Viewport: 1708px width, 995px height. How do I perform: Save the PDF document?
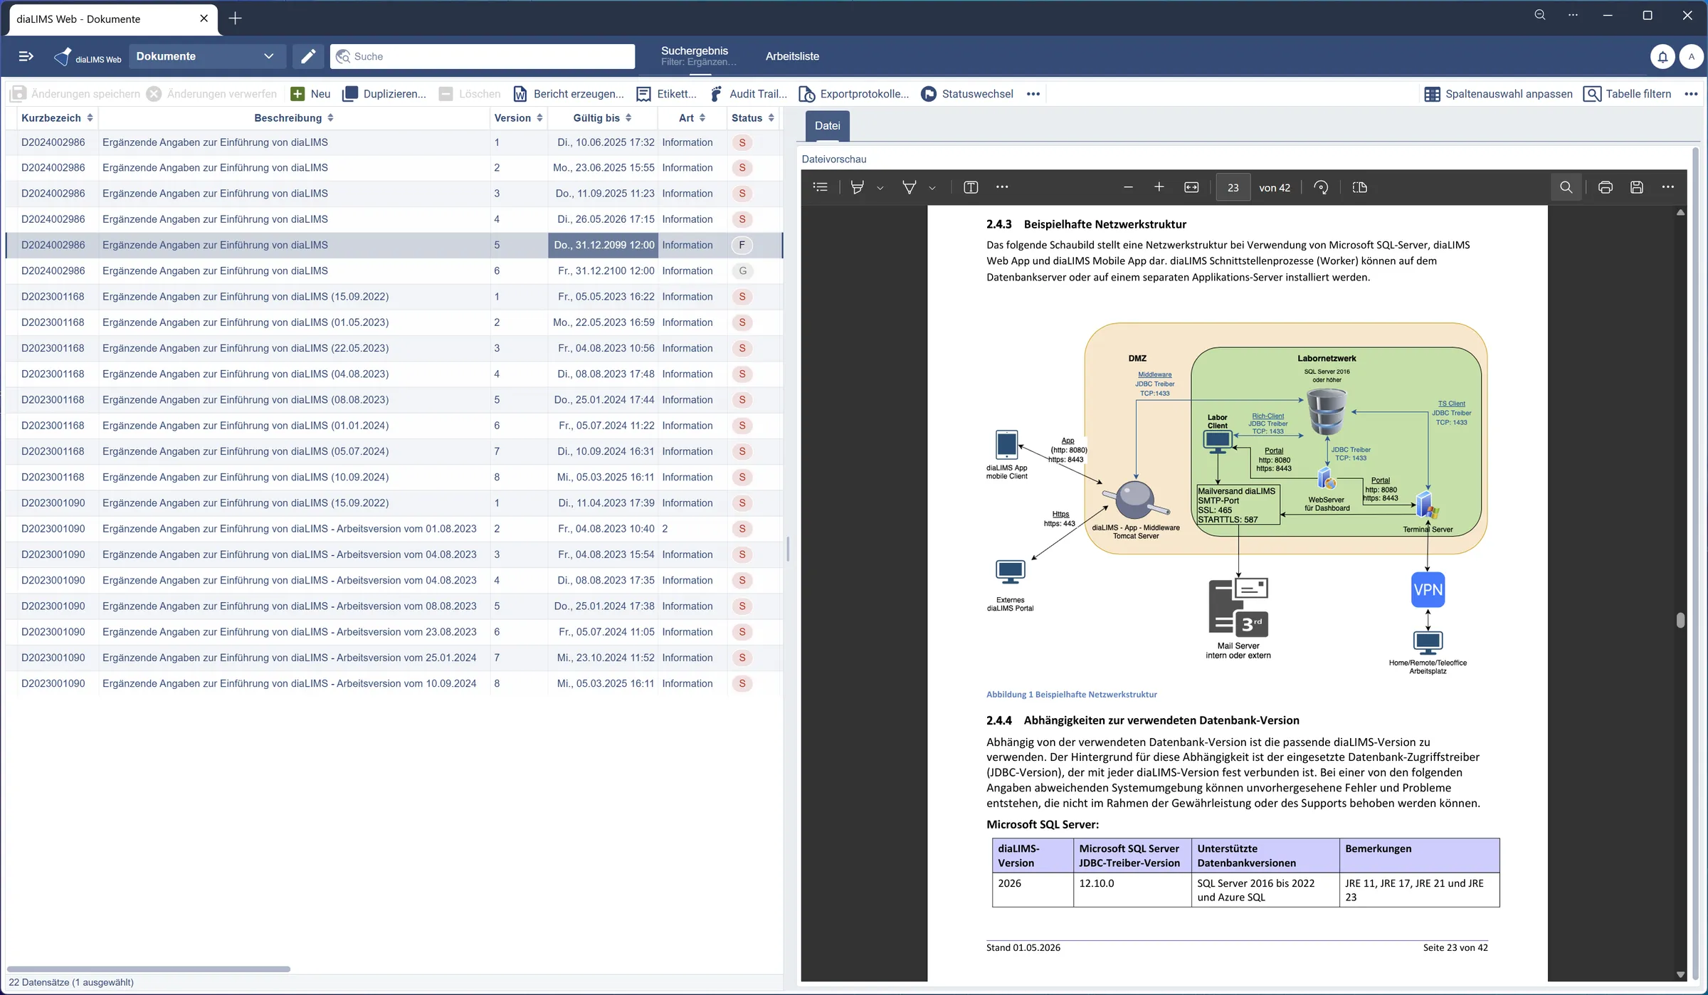[1637, 187]
